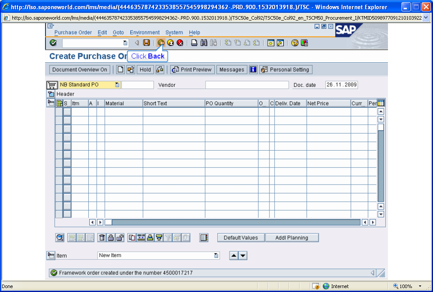
Task: Open the New Item dropdown list
Action: click(x=216, y=256)
